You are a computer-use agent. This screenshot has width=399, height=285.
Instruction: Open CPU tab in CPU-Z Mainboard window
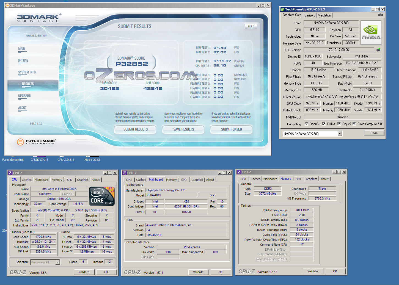(129, 180)
